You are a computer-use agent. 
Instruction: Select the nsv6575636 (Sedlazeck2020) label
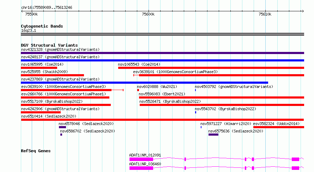236,131
